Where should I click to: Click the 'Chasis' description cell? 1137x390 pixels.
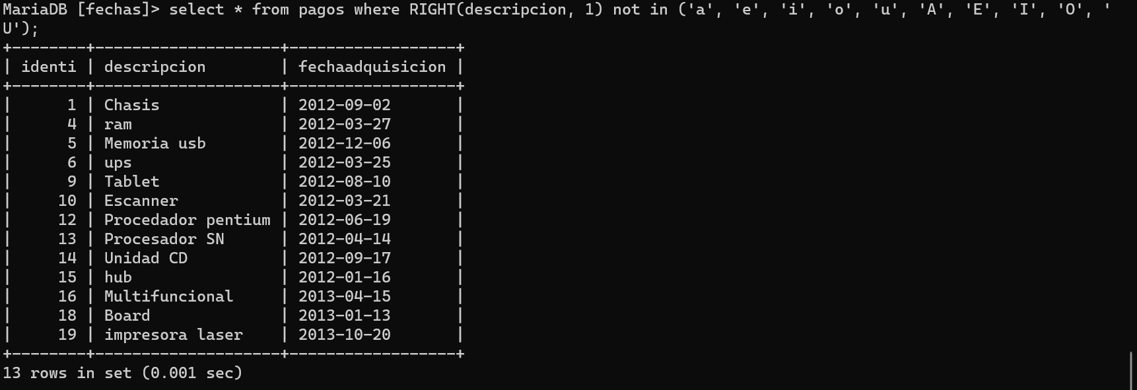[131, 105]
